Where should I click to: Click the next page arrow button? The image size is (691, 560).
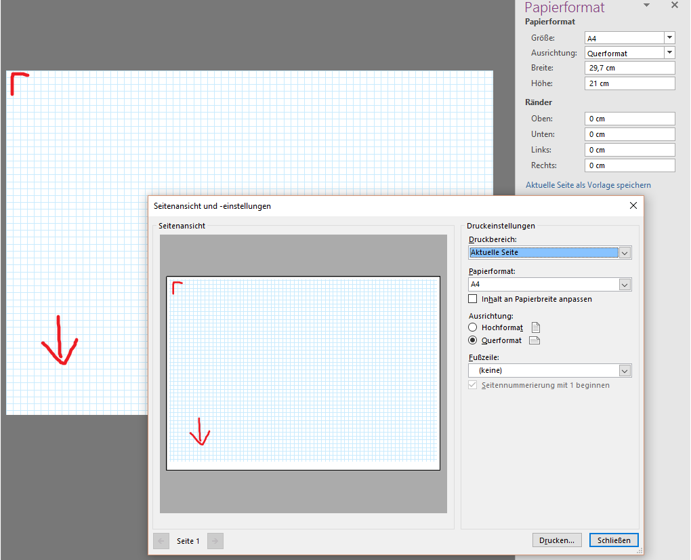point(215,541)
